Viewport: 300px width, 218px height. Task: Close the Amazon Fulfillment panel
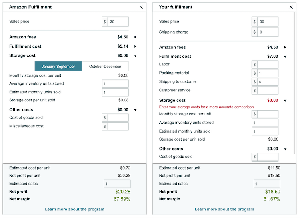[x=141, y=7]
